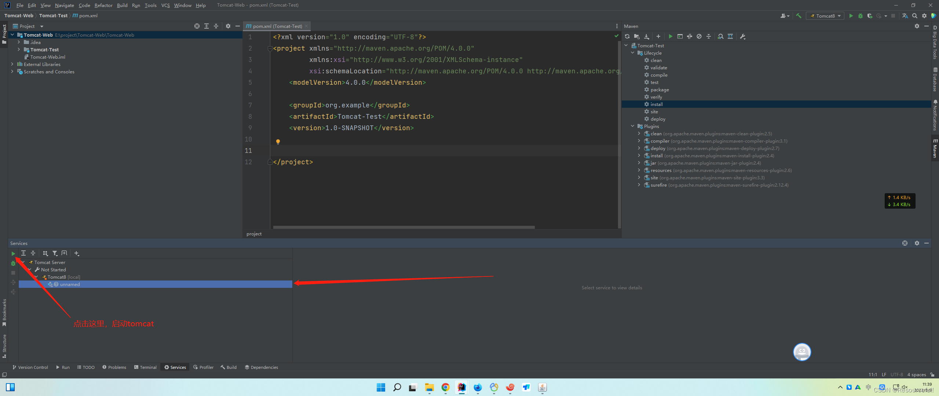
Task: Open the Maven dependency analyzer icon
Action: [x=721, y=36]
